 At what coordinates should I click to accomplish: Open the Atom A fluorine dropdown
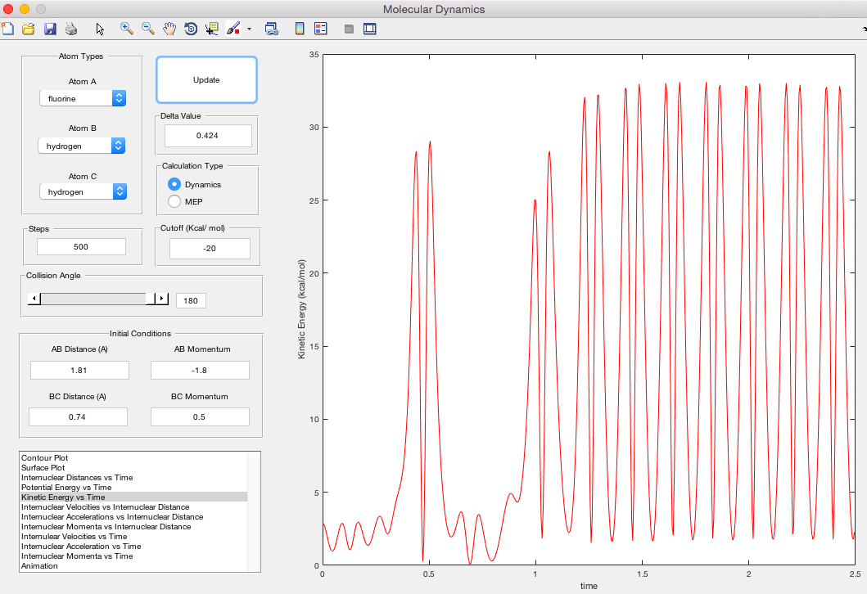pos(83,99)
